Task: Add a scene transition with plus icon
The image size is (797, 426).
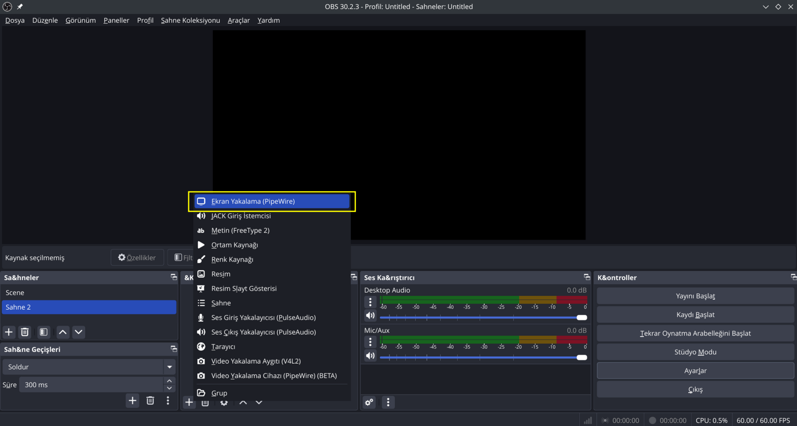Action: pyautogui.click(x=133, y=401)
